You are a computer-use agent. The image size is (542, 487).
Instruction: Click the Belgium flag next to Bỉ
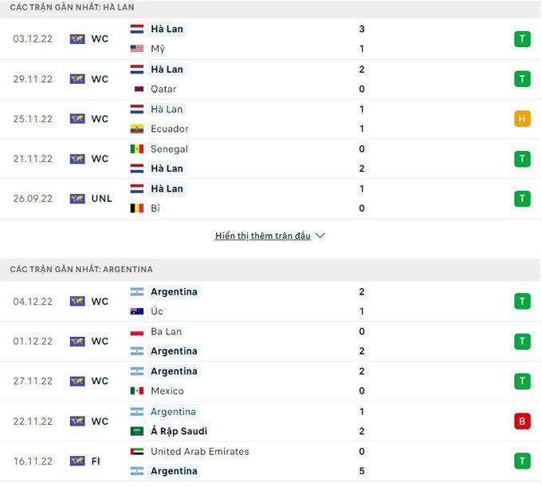(x=136, y=208)
